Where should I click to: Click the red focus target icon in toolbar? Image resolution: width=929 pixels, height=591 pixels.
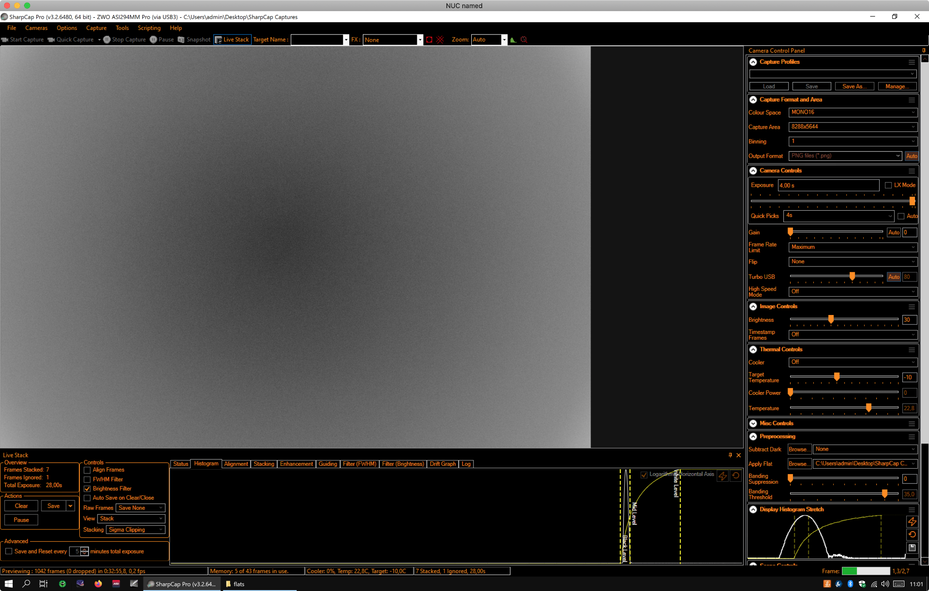click(524, 40)
